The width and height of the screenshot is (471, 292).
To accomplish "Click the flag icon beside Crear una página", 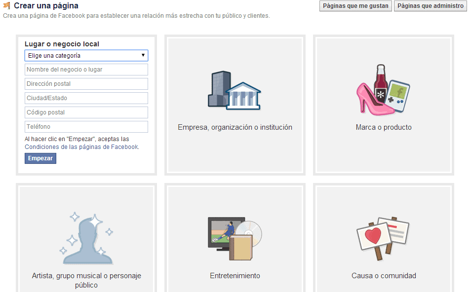I will pos(6,5).
